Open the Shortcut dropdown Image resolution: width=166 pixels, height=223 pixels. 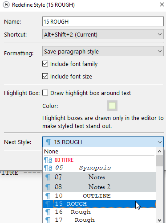coord(103,34)
